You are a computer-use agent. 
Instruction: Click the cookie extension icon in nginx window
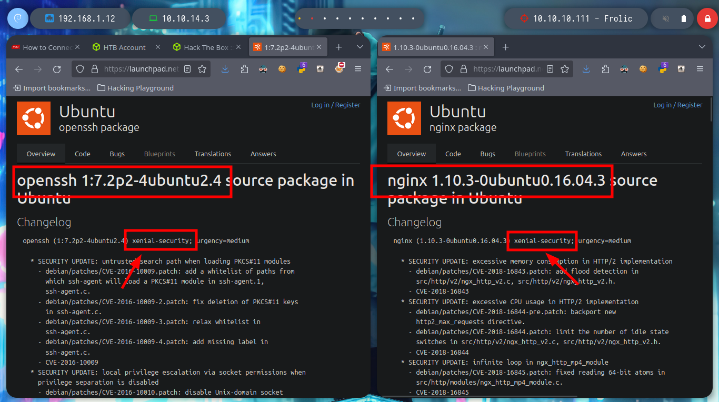(643, 69)
